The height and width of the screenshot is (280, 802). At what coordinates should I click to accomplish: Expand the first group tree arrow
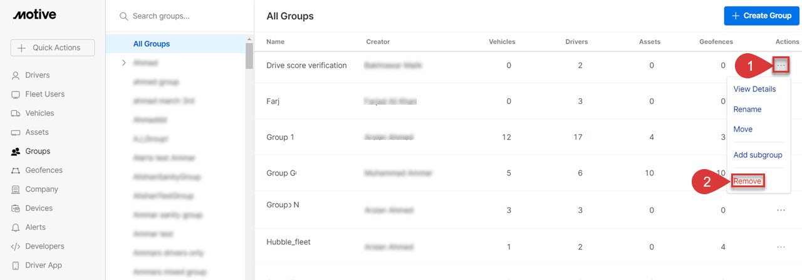pyautogui.click(x=124, y=63)
